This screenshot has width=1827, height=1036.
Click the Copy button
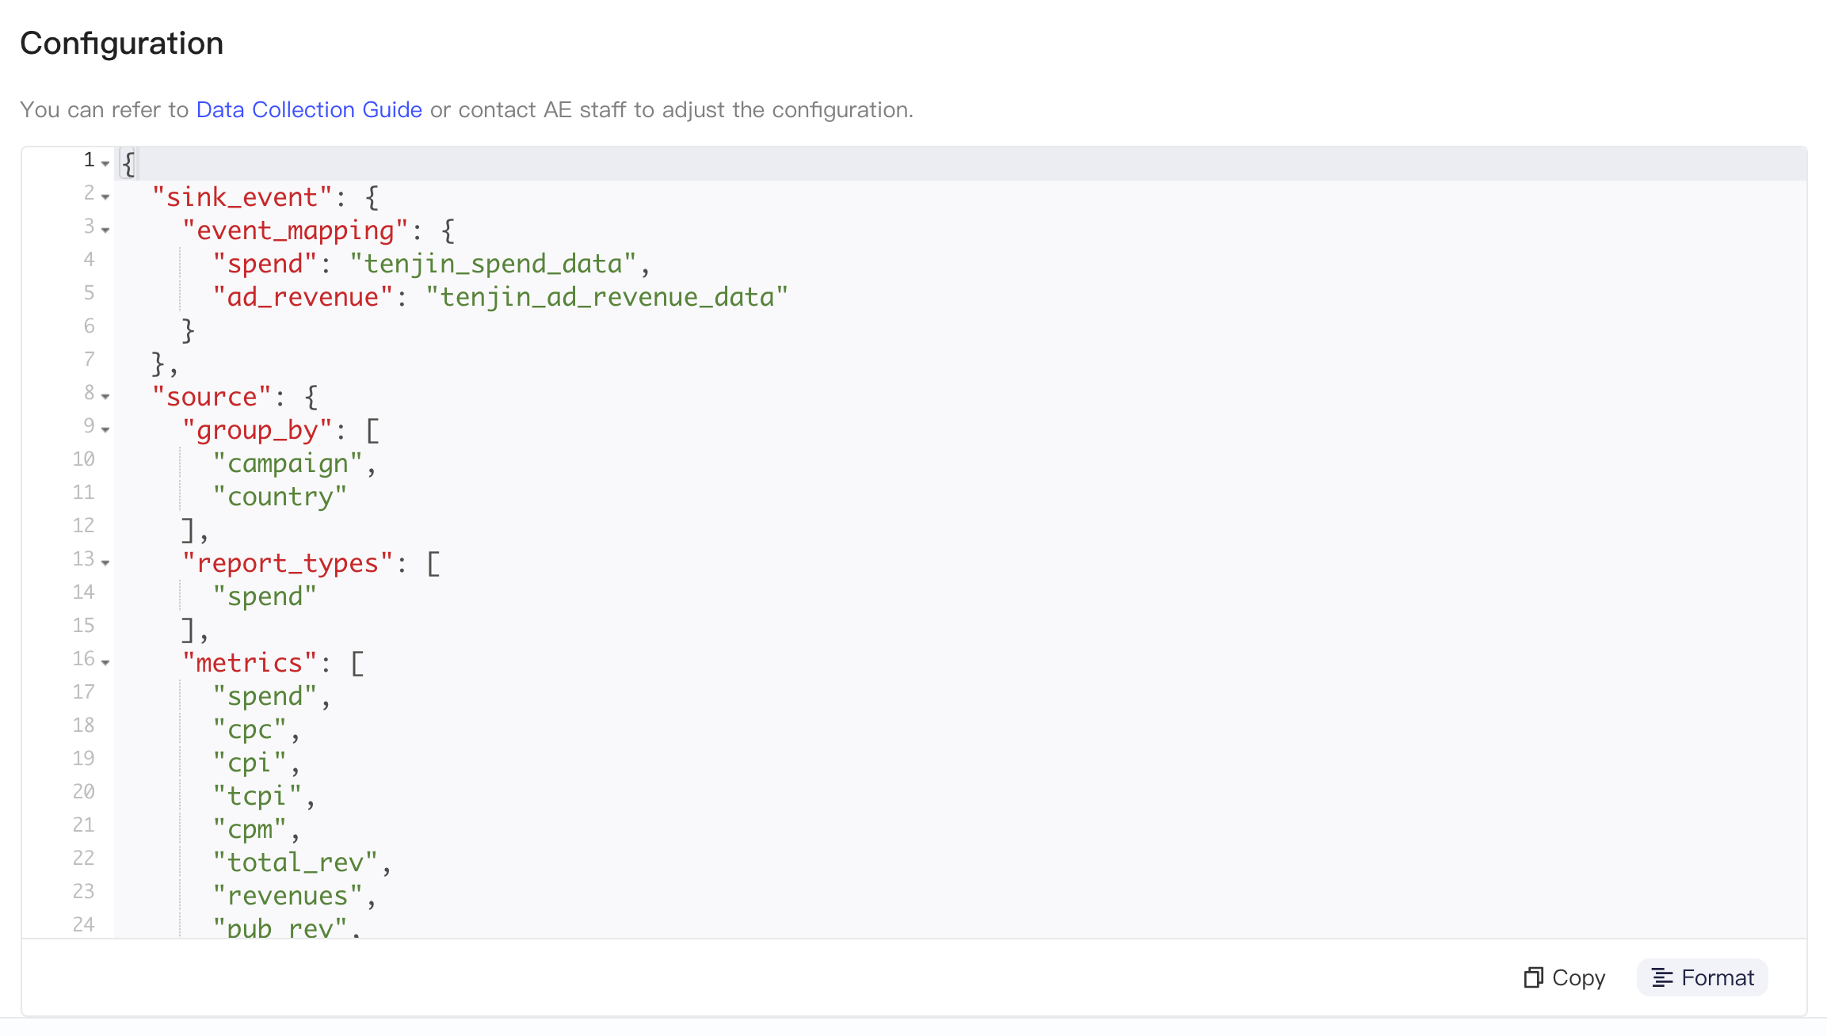tap(1565, 977)
